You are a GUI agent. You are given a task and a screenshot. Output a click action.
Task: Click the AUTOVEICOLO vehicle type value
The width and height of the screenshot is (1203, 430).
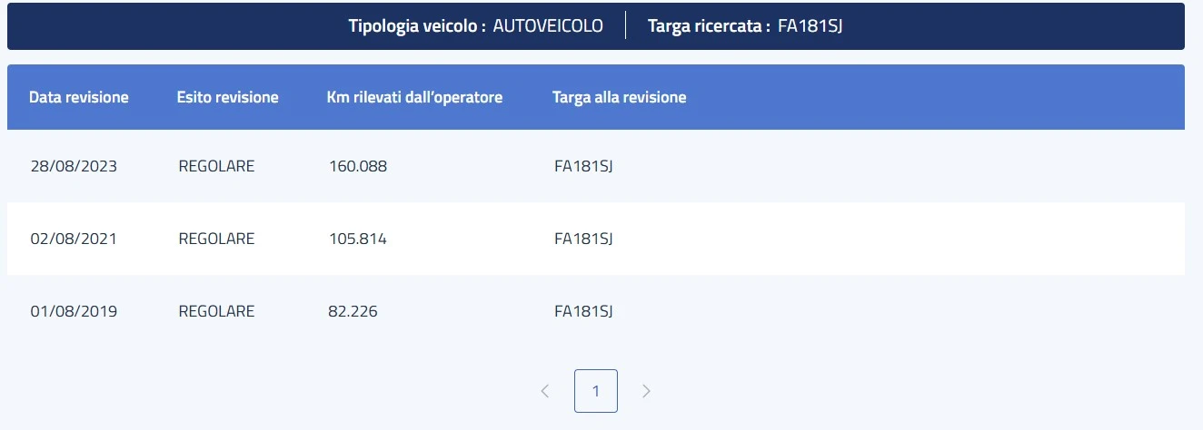(548, 26)
